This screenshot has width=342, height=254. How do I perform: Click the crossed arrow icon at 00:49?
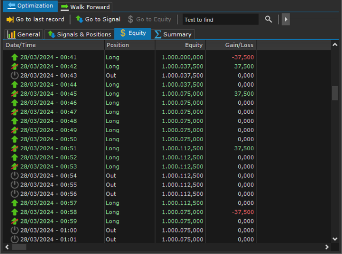(x=14, y=130)
